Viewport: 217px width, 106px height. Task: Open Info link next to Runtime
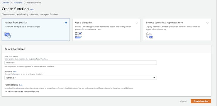point(15,72)
